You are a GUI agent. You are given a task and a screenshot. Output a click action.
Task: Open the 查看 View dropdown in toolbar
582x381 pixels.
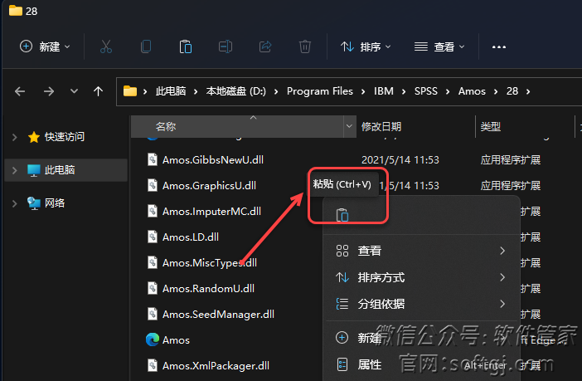pos(439,46)
